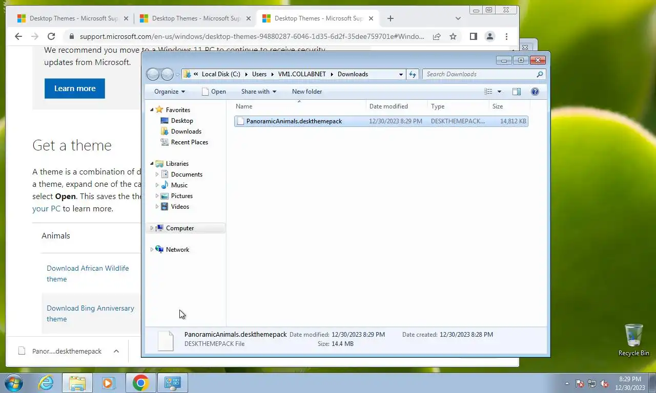Viewport: 656px width, 393px height.
Task: Open the change view options dropdown
Action: click(499, 92)
